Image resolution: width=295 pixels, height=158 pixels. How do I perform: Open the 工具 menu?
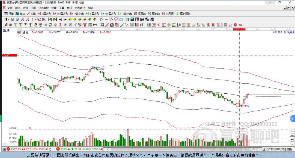point(62,8)
